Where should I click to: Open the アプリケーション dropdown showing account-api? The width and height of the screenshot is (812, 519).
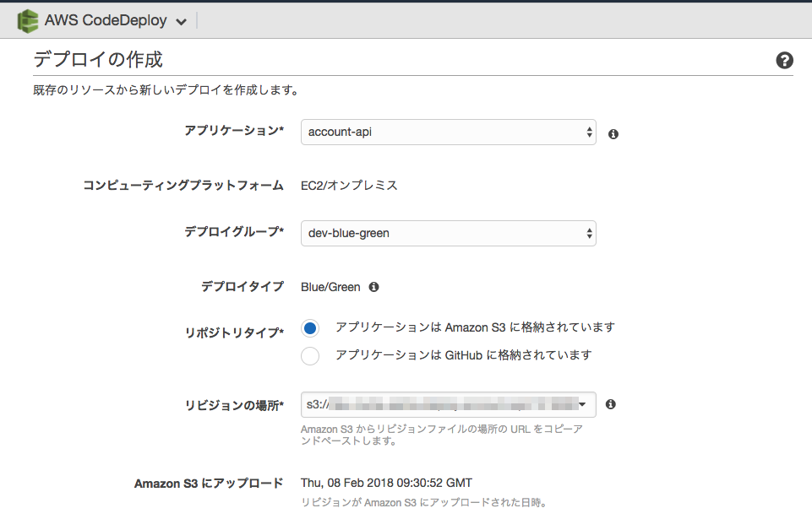tap(448, 132)
